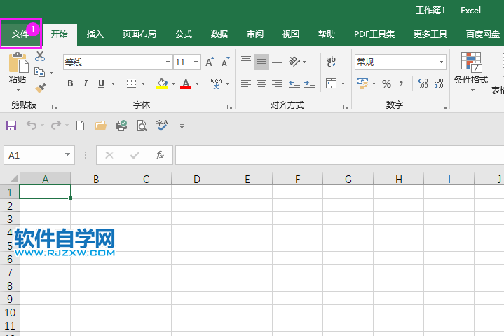Switch to 数据 tab
The image size is (504, 336).
pyautogui.click(x=219, y=34)
